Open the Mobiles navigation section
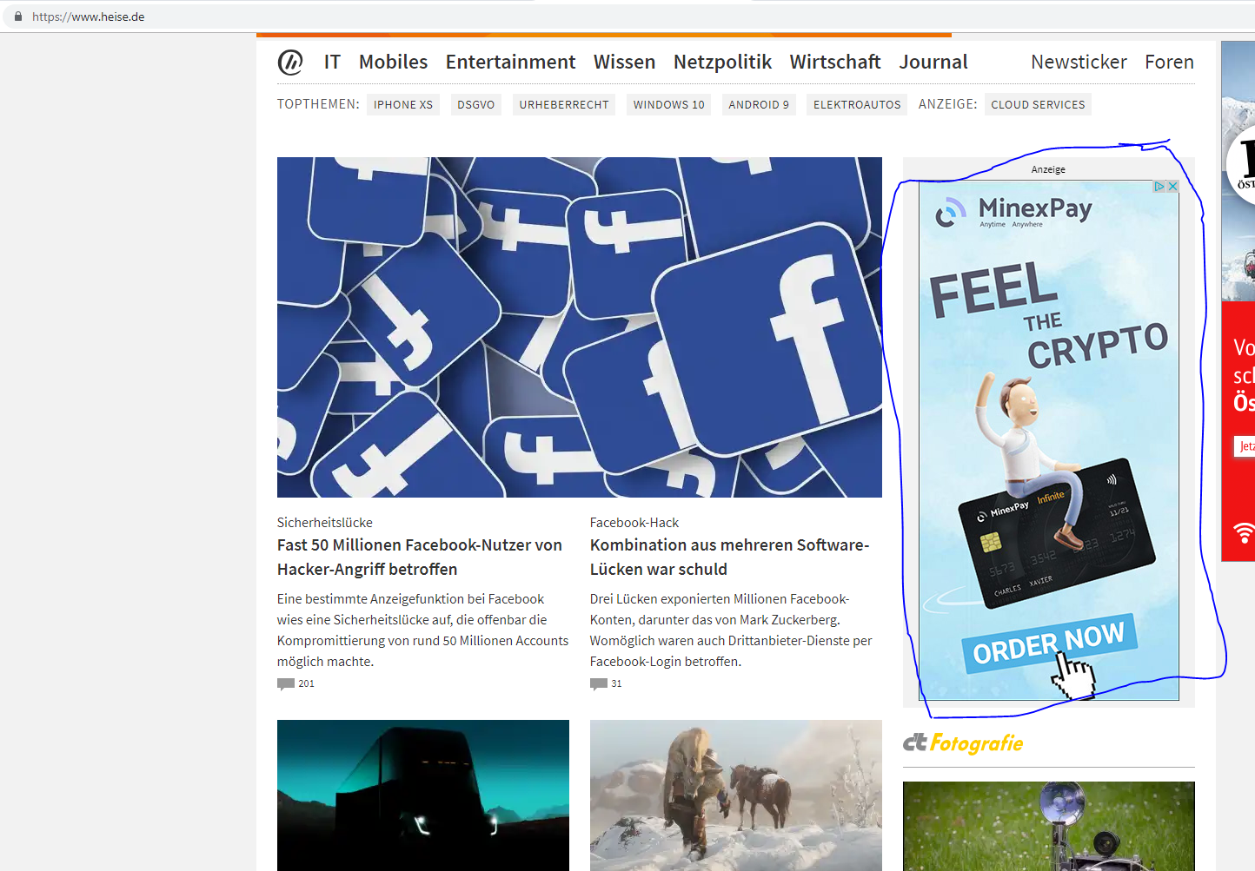 point(393,62)
